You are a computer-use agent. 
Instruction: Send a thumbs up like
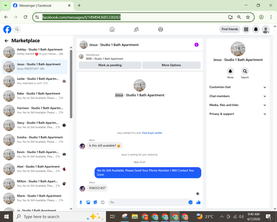coord(198,202)
